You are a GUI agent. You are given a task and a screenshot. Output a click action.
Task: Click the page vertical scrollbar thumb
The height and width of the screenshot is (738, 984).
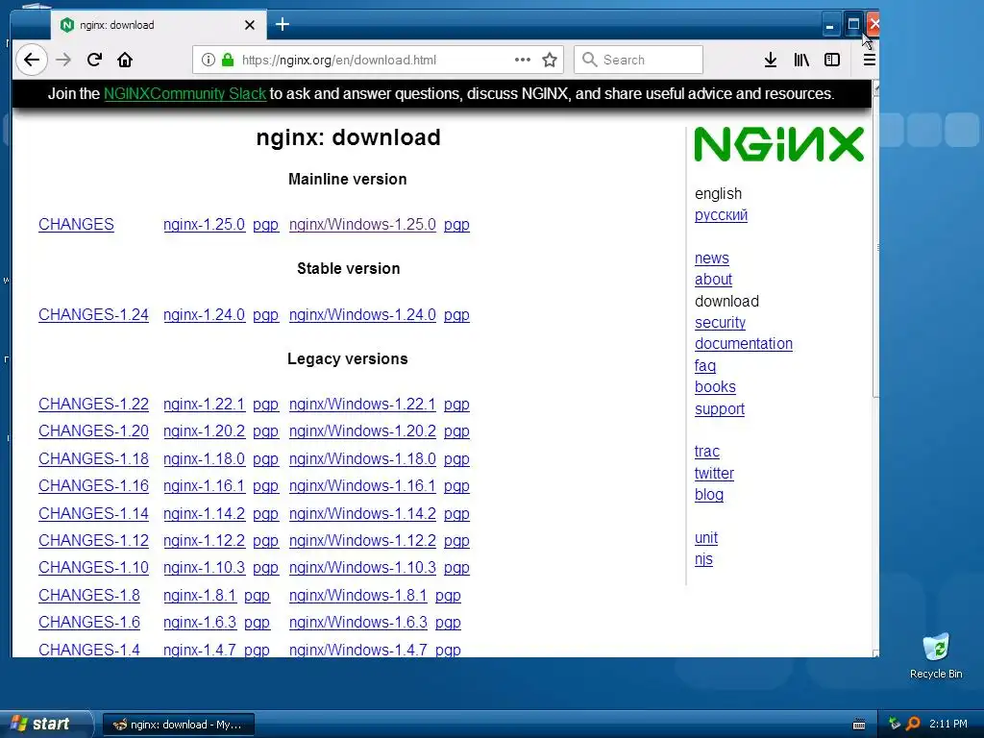pos(875,246)
